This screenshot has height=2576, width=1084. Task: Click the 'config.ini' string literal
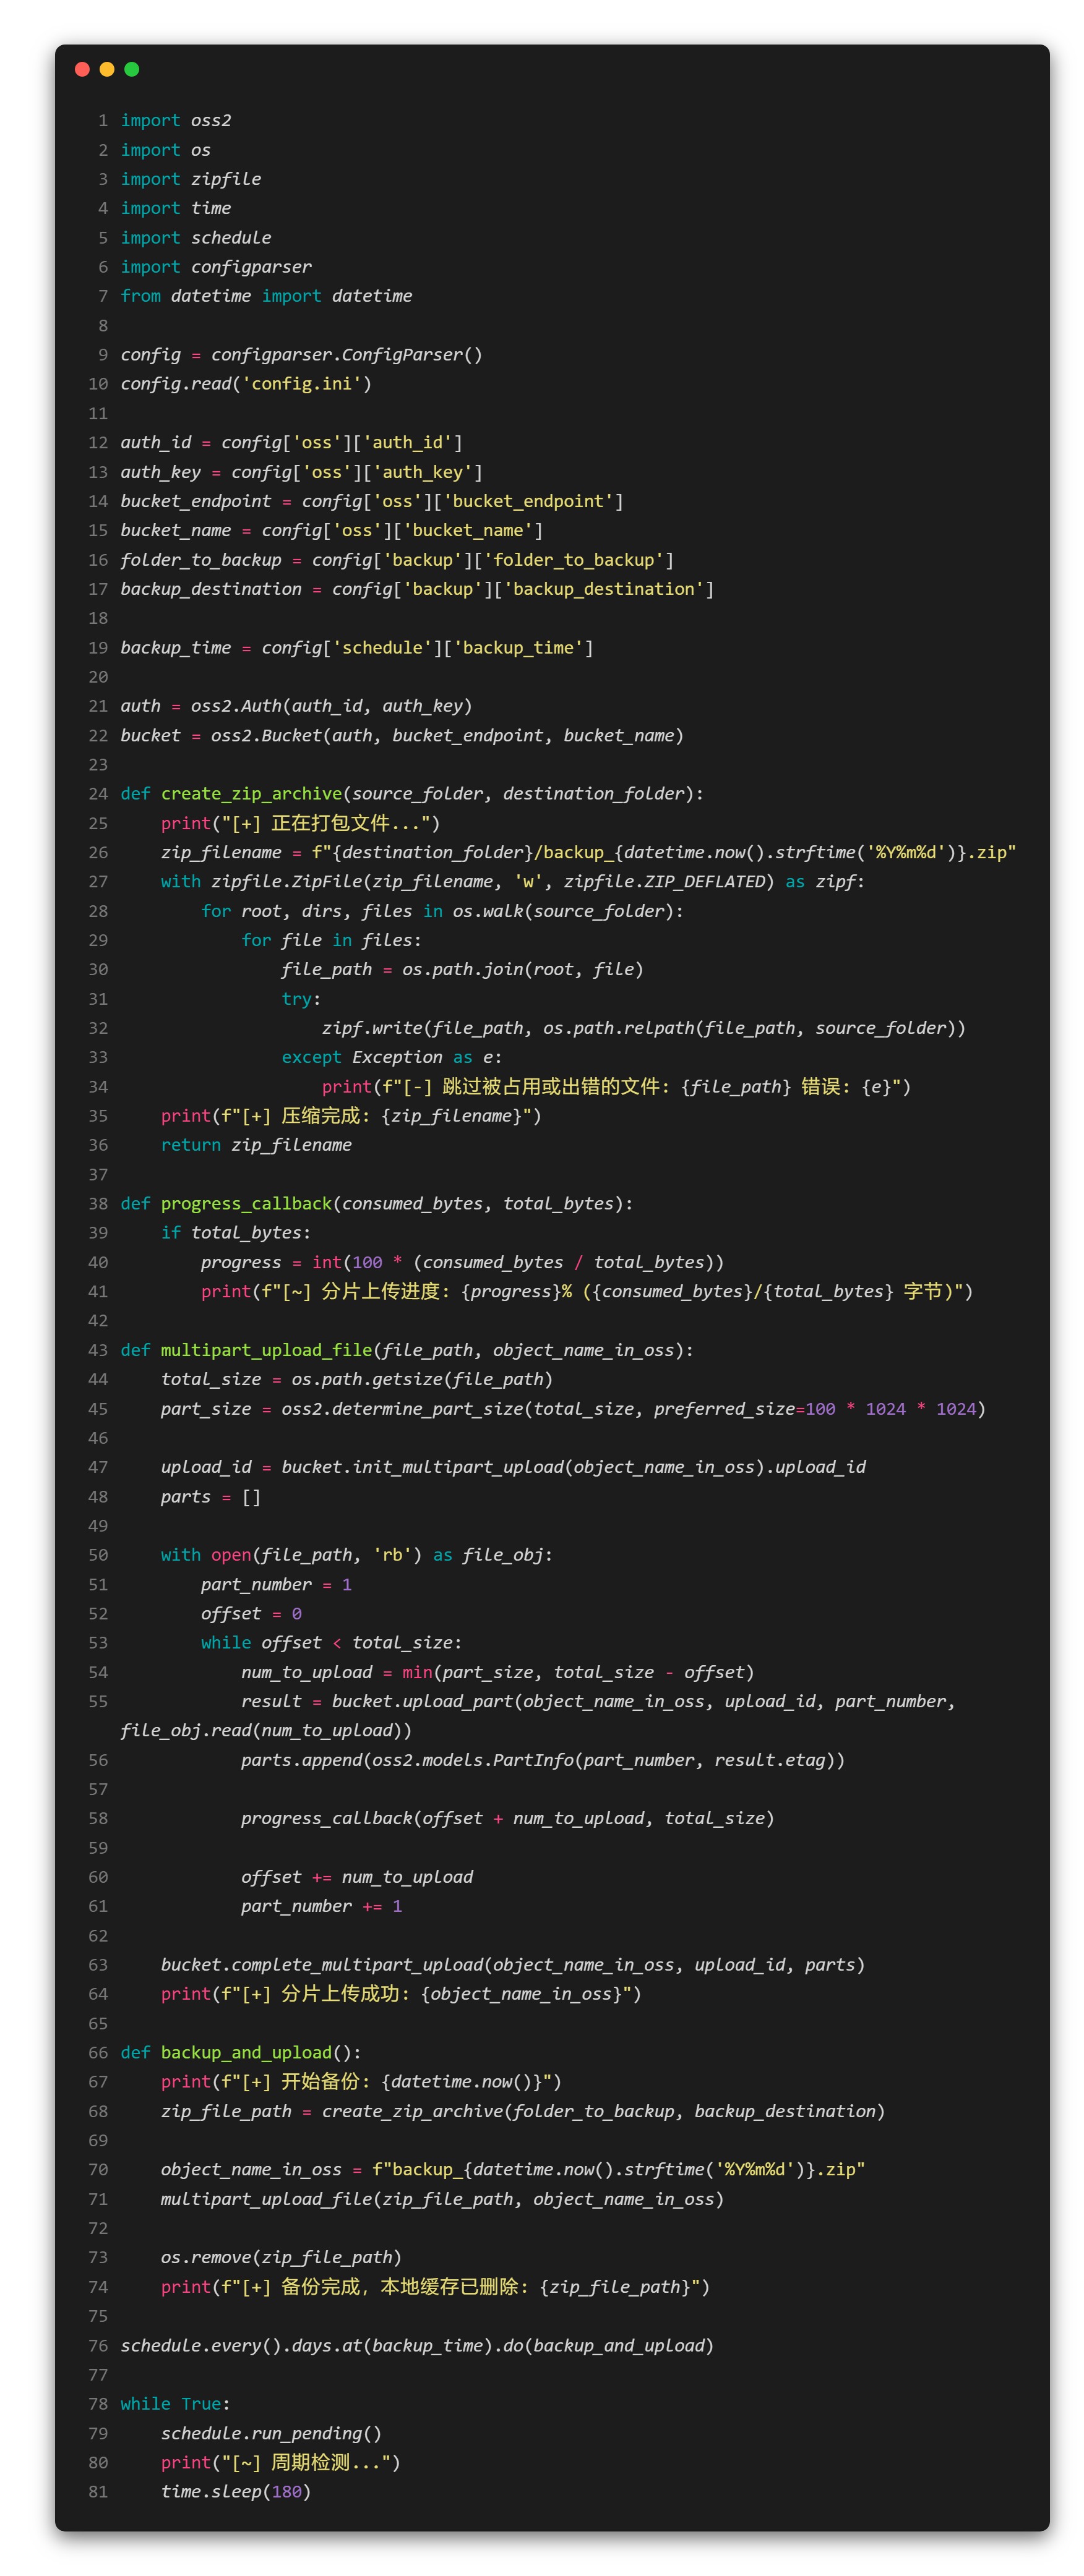click(x=301, y=383)
